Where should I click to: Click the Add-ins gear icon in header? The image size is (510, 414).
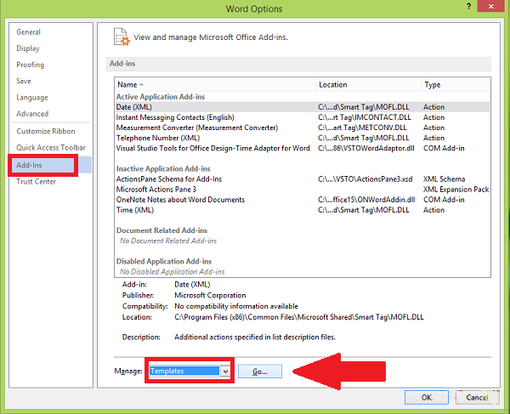[x=122, y=37]
